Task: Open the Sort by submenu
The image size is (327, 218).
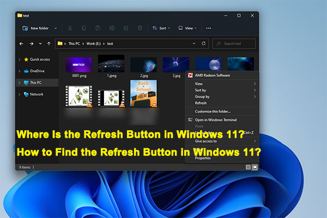Action: click(x=222, y=90)
